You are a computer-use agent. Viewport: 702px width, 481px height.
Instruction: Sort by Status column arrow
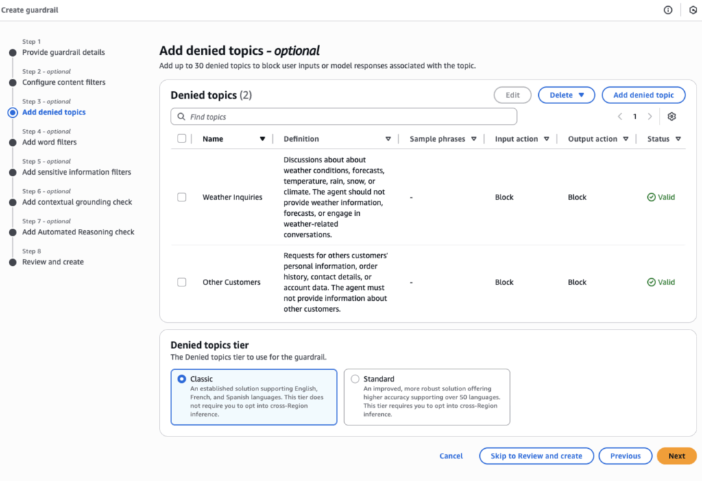[x=678, y=139]
